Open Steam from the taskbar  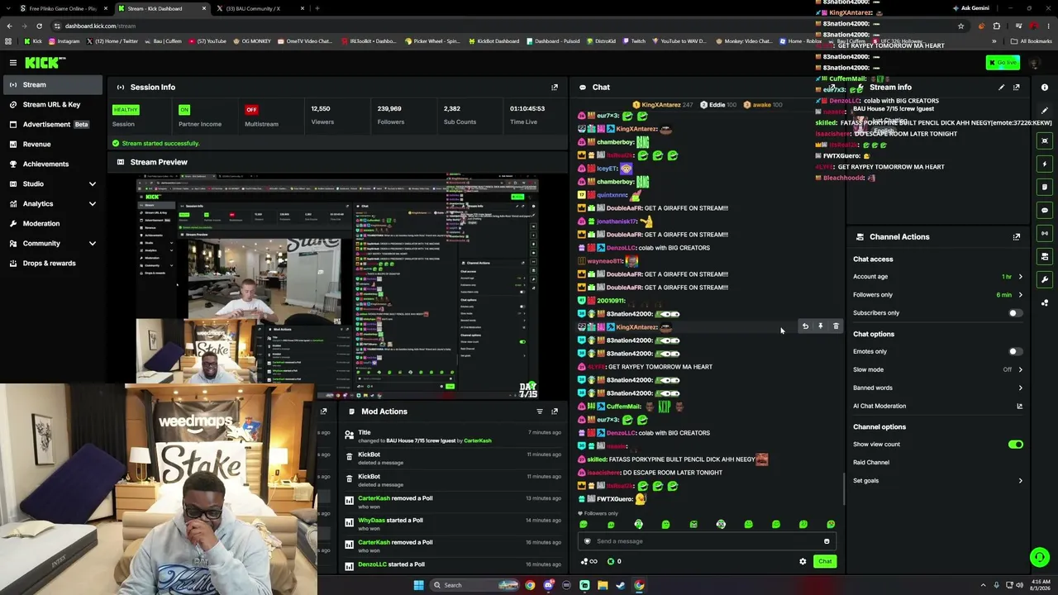point(621,585)
